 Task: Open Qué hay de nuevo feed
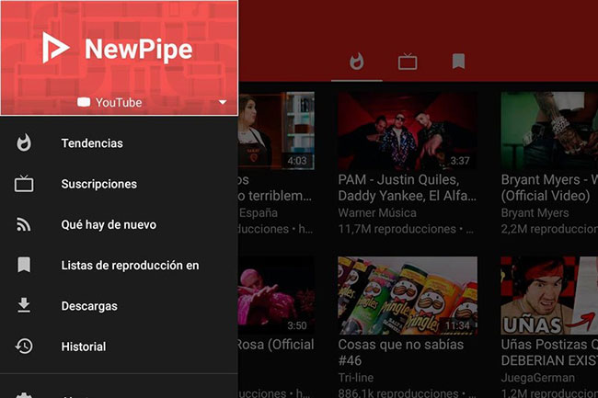pyautogui.click(x=119, y=224)
